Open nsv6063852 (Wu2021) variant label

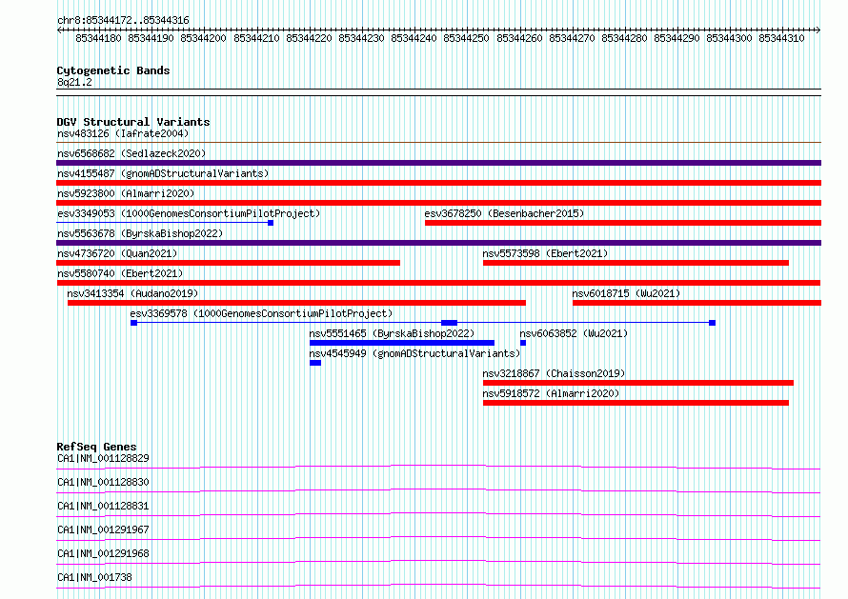coord(574,333)
